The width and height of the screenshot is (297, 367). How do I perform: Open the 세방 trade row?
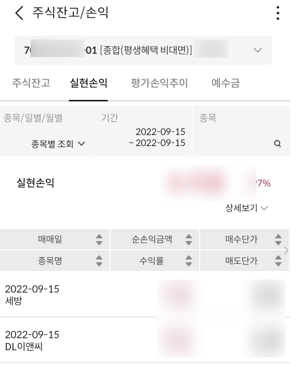pos(77,295)
